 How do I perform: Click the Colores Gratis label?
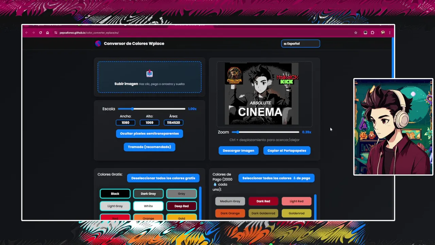[x=110, y=174]
